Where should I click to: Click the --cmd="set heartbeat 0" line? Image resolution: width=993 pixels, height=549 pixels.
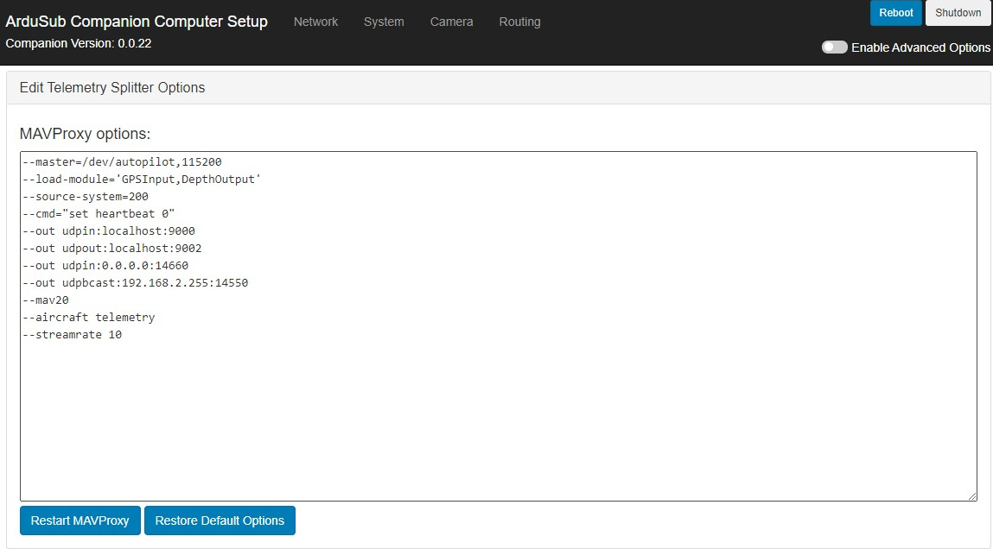coord(99,214)
